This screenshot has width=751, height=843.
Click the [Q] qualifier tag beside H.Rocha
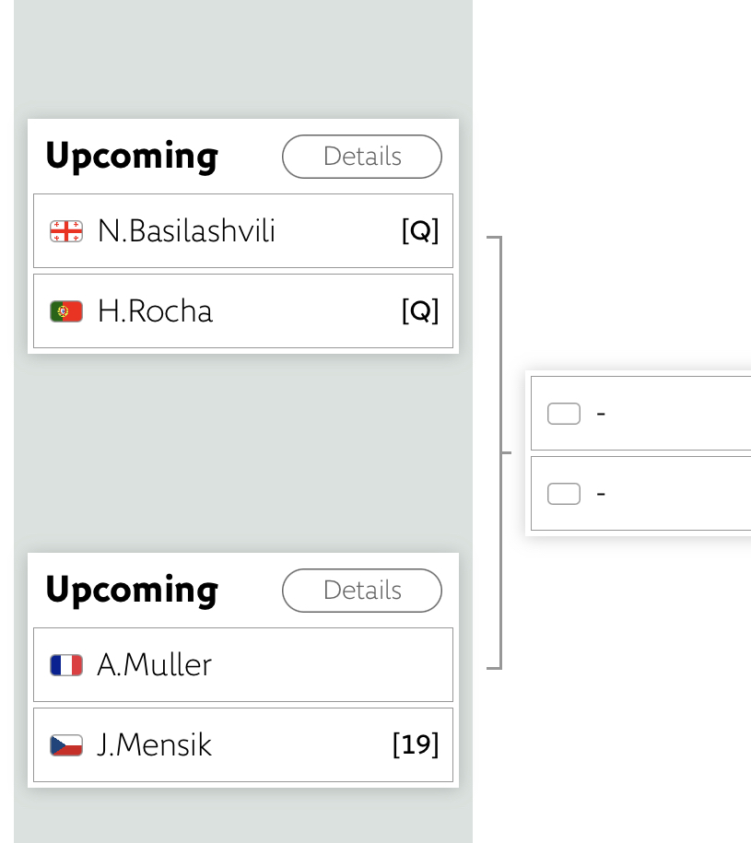tap(420, 311)
